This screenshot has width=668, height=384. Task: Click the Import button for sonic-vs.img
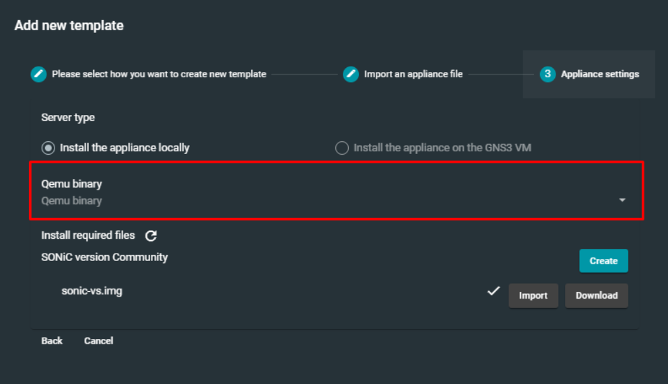(x=533, y=295)
